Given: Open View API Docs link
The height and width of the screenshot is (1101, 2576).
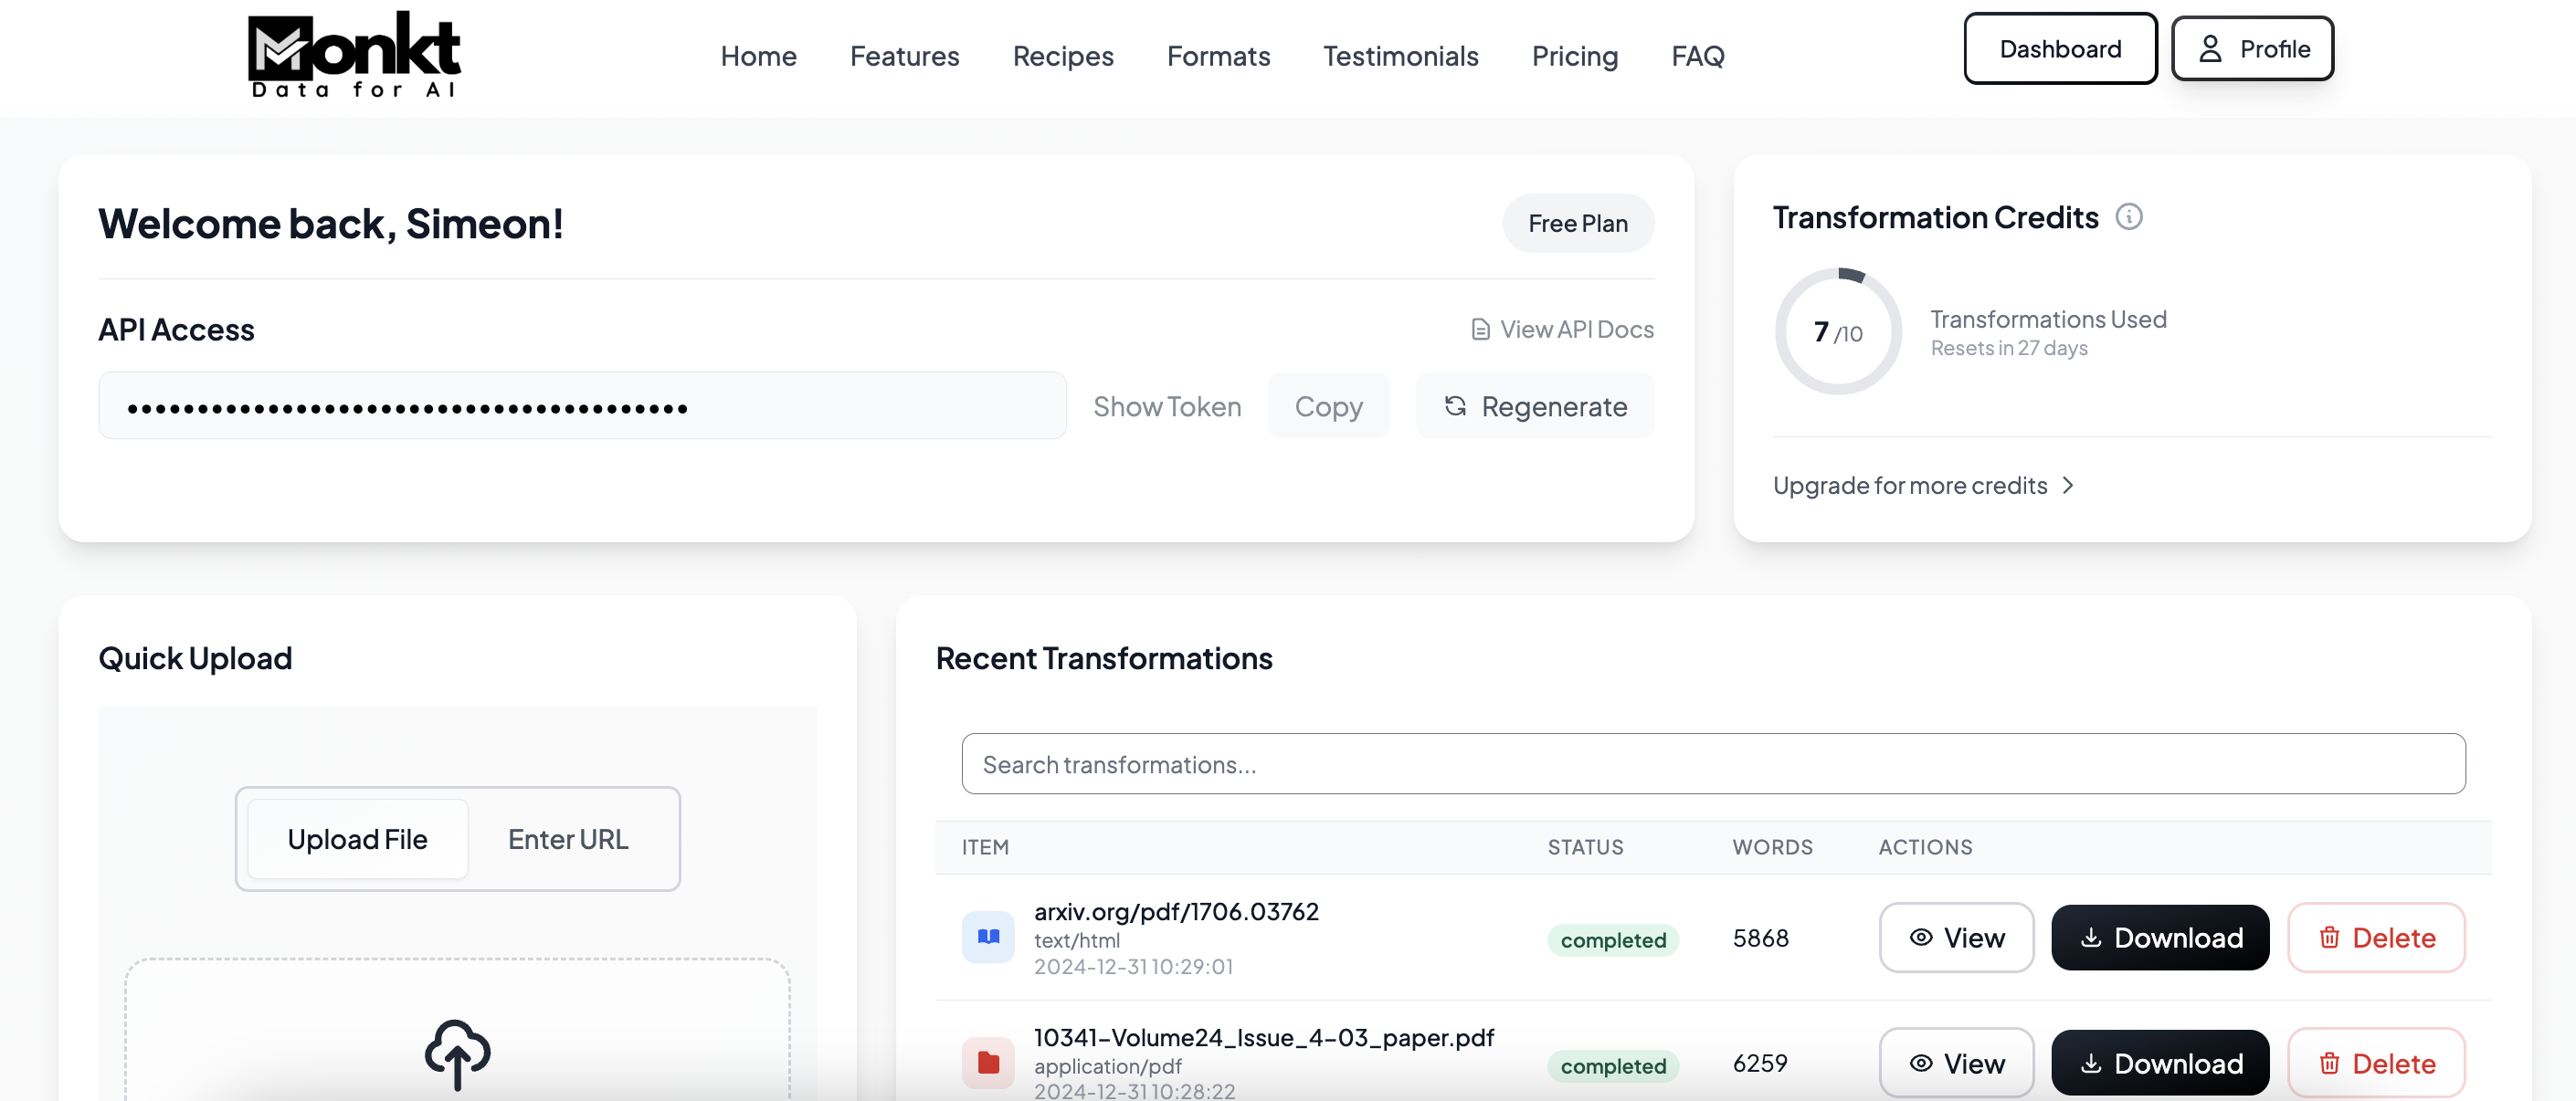Looking at the screenshot, I should (x=1562, y=330).
